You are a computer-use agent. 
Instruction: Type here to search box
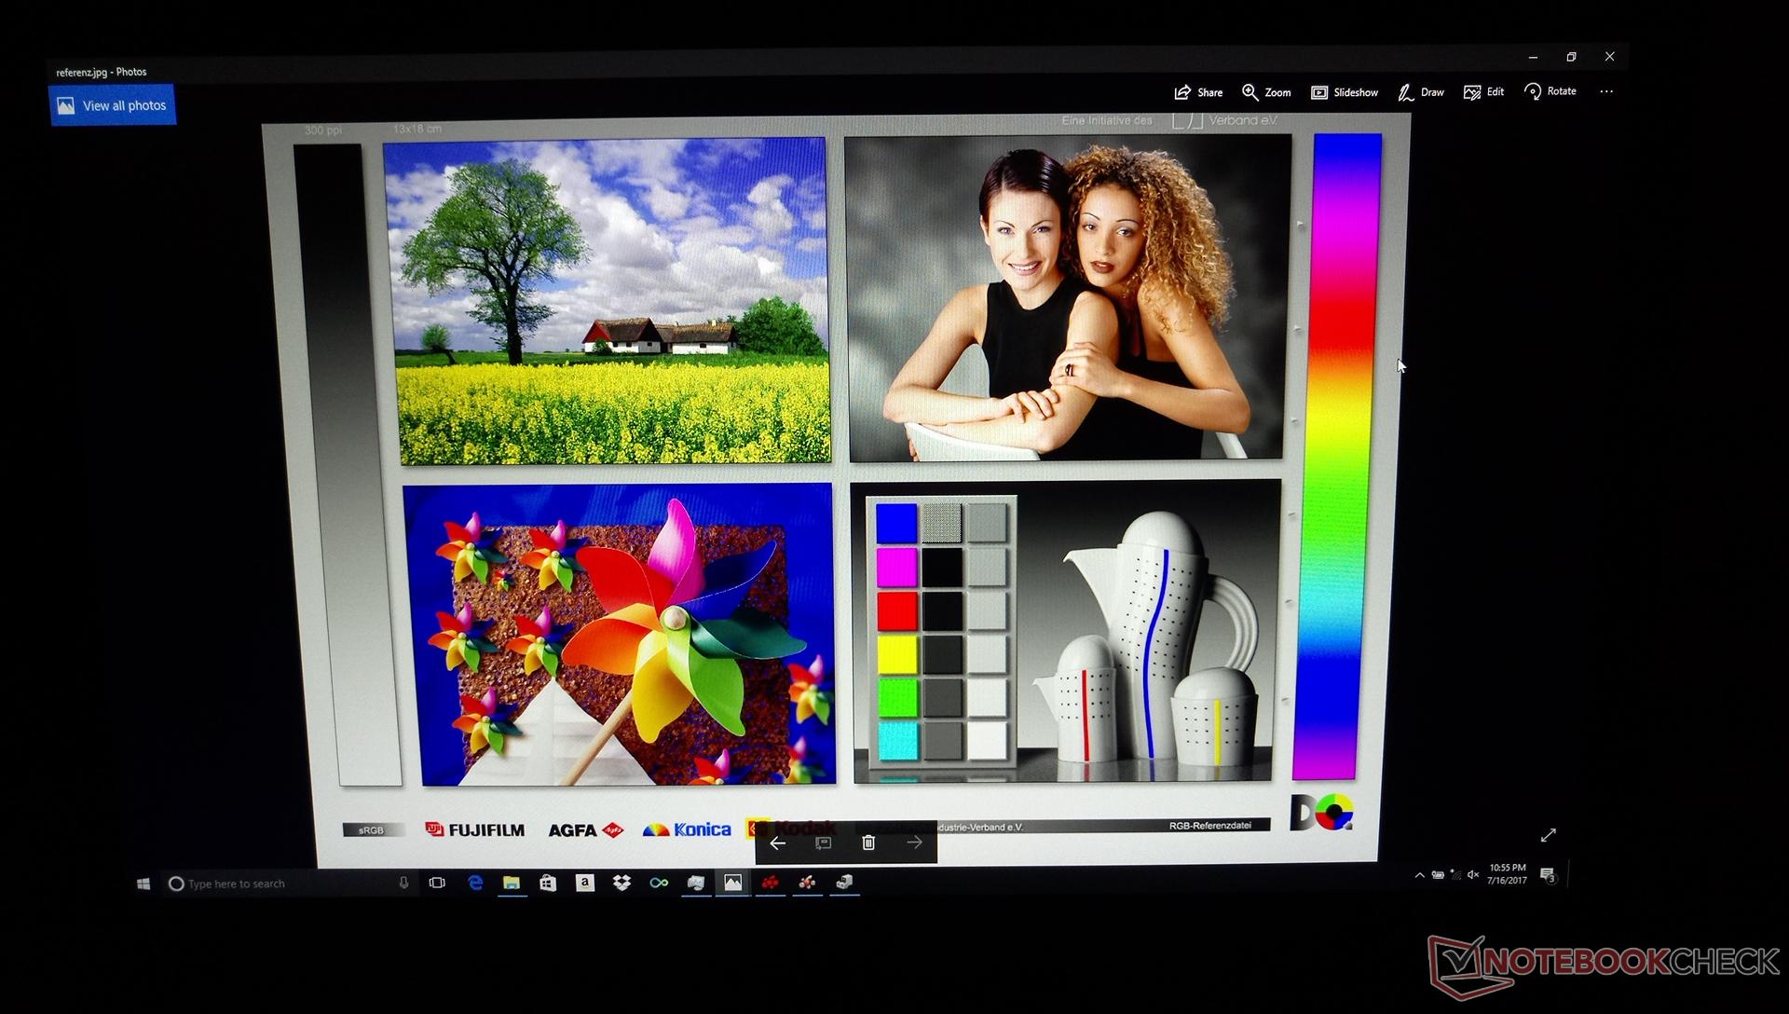tap(280, 884)
